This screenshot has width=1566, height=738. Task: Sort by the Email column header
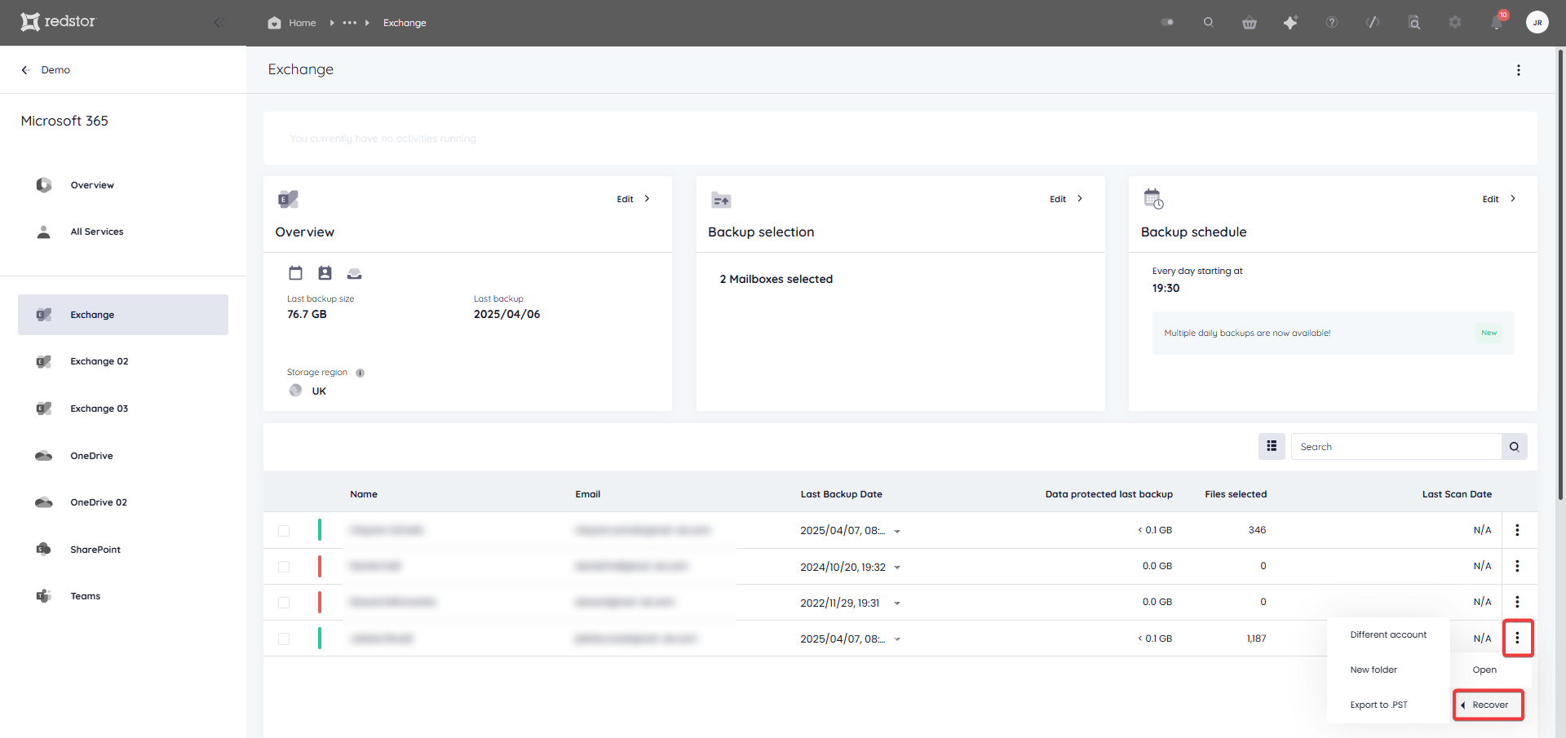click(587, 494)
